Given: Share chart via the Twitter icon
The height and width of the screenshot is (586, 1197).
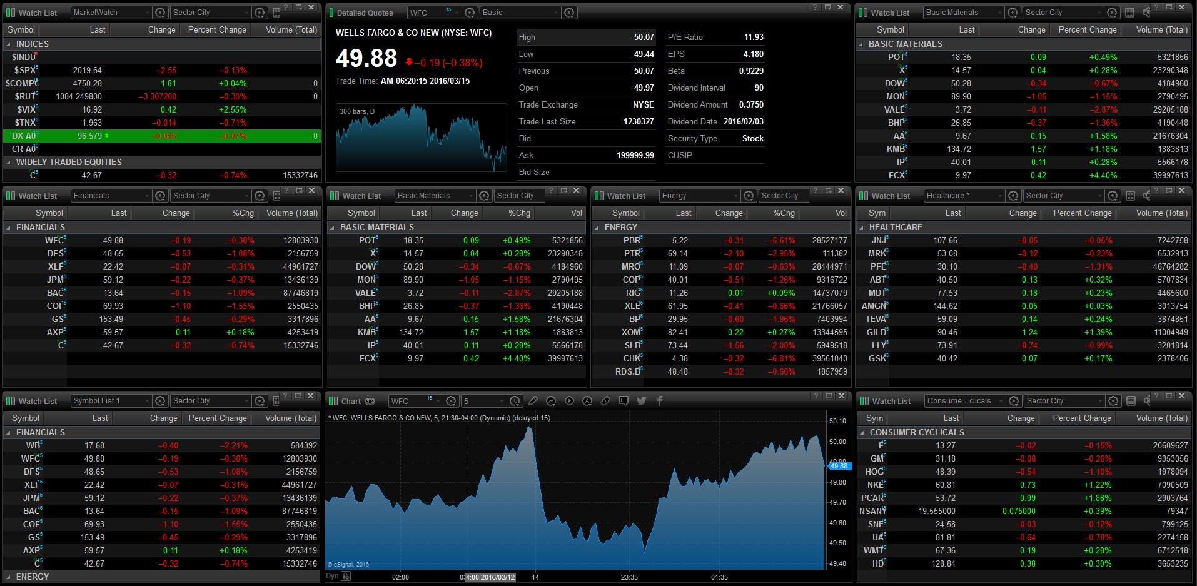Looking at the screenshot, I should click(x=642, y=401).
